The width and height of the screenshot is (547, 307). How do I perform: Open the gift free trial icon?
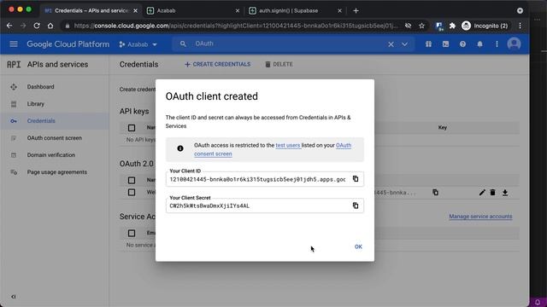pos(428,44)
